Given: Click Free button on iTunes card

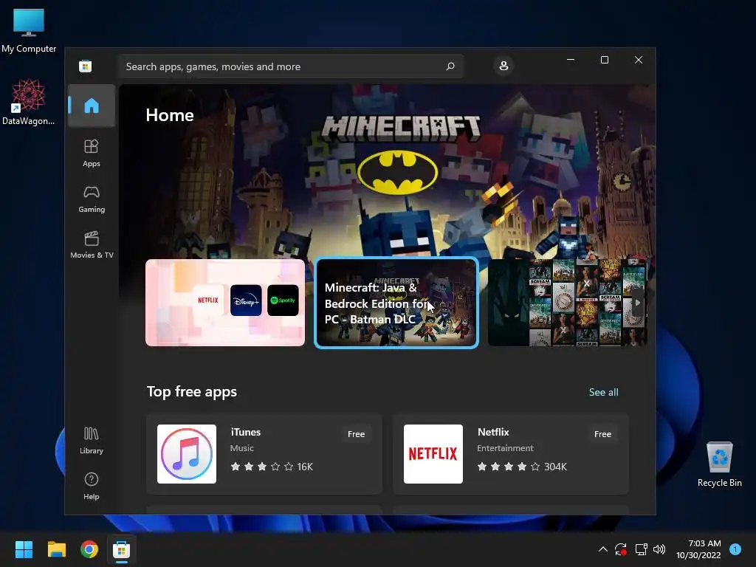Looking at the screenshot, I should tap(356, 434).
